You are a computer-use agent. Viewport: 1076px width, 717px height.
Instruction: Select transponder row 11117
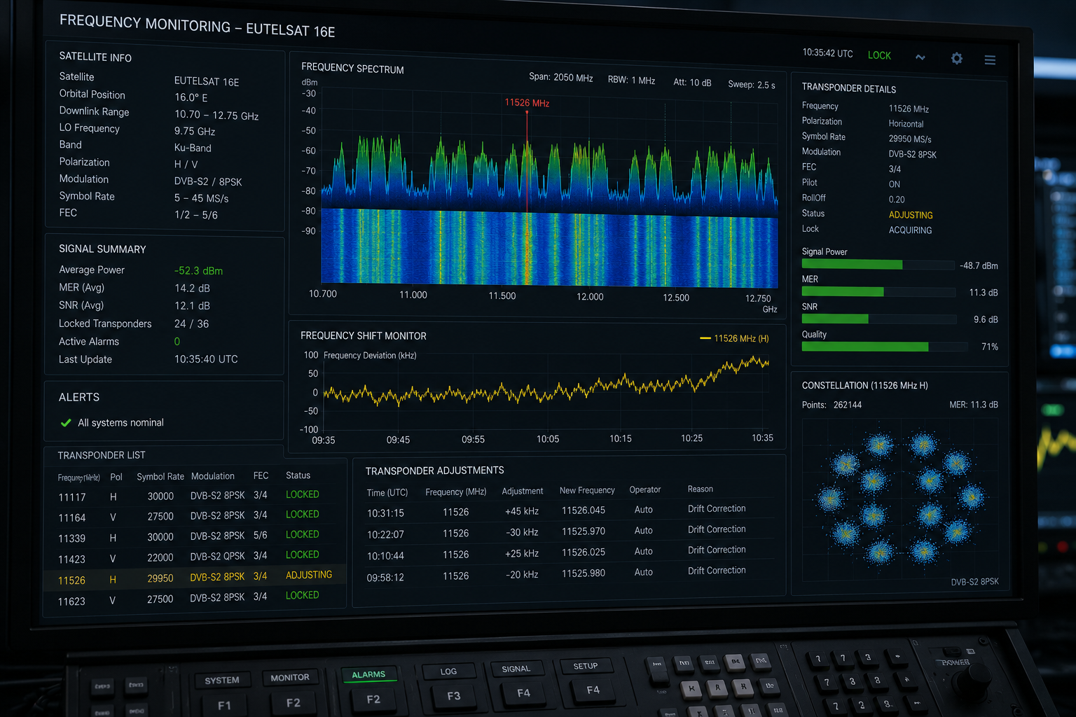[x=195, y=496]
